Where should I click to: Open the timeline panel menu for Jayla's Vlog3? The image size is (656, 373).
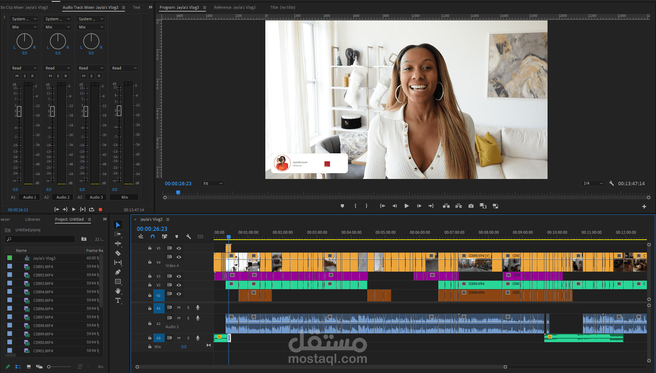coord(168,219)
